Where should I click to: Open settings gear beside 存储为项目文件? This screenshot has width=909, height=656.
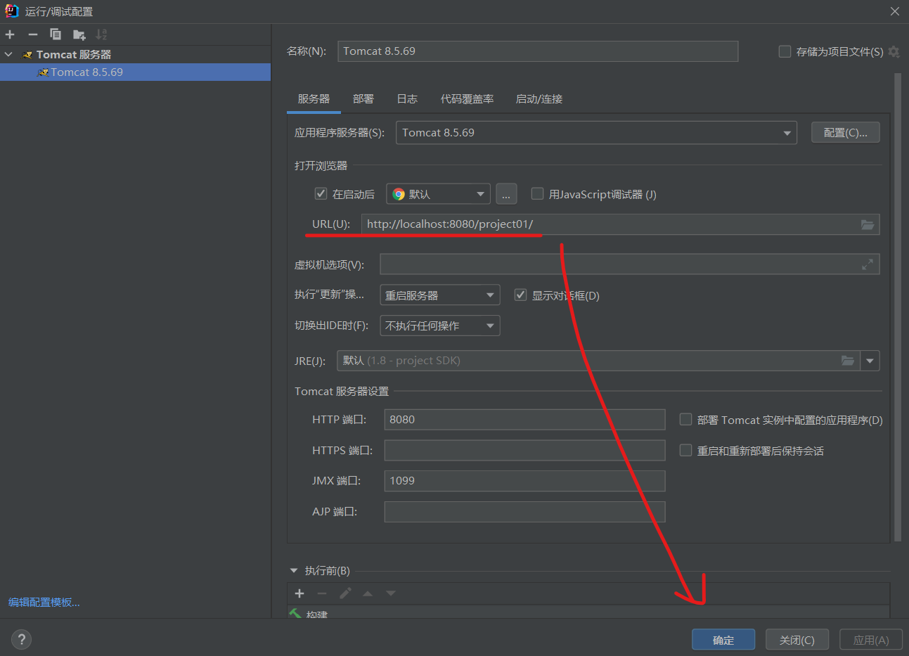point(894,51)
